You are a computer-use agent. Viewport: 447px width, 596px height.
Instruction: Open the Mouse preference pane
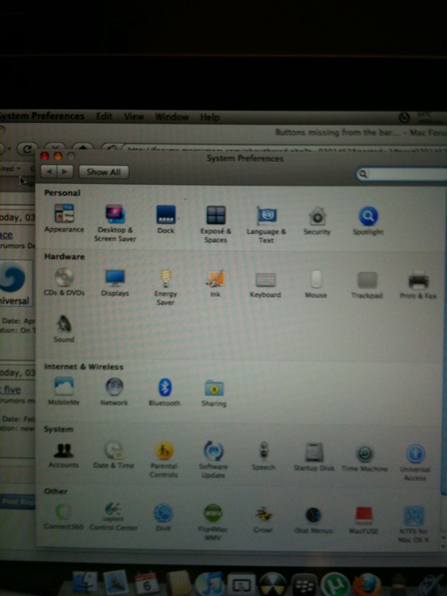click(316, 285)
